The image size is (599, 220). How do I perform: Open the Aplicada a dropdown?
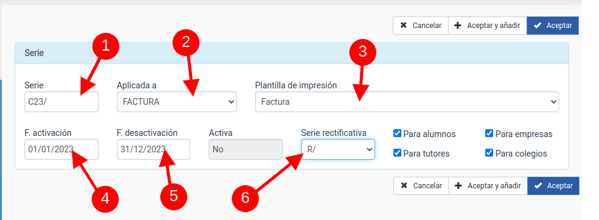coord(176,102)
